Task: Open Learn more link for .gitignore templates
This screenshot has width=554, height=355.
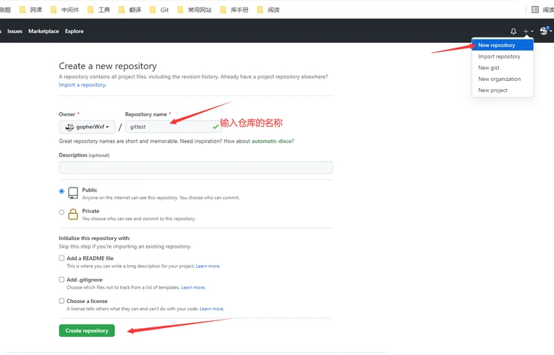Action: point(193,288)
